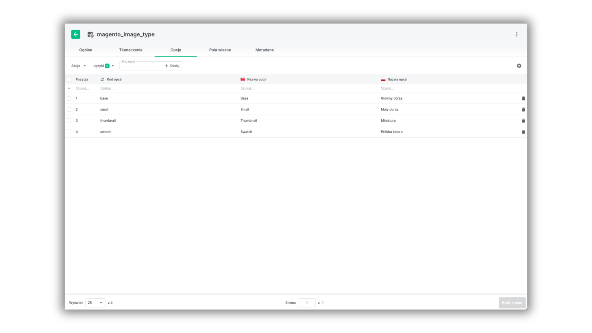Open the Języki languages dropdown
592x333 pixels.
coord(103,66)
